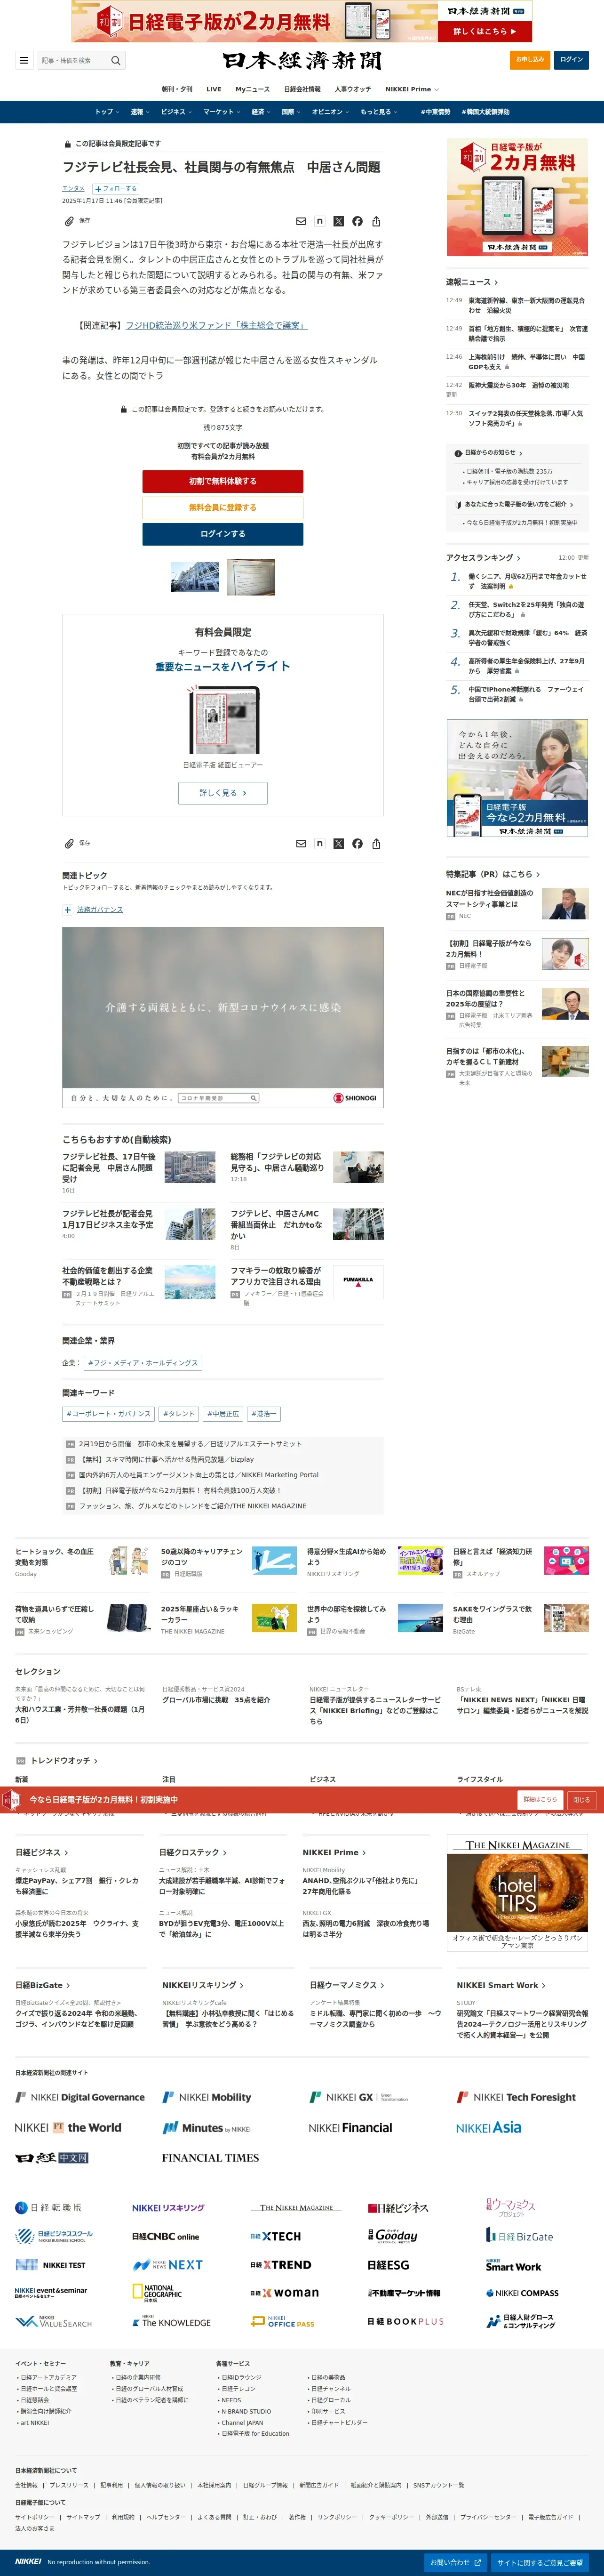Open the FINANCIAL TIMES logo link
The height and width of the screenshot is (2576, 604).
point(210,2158)
